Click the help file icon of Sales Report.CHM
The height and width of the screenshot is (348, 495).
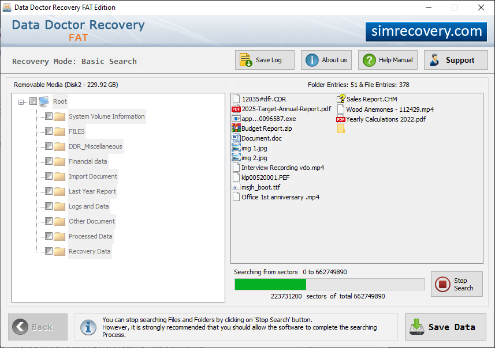pyautogui.click(x=341, y=99)
